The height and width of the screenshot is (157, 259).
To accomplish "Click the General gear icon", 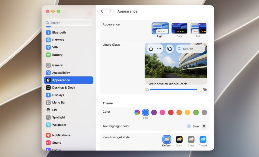I will (48, 65).
